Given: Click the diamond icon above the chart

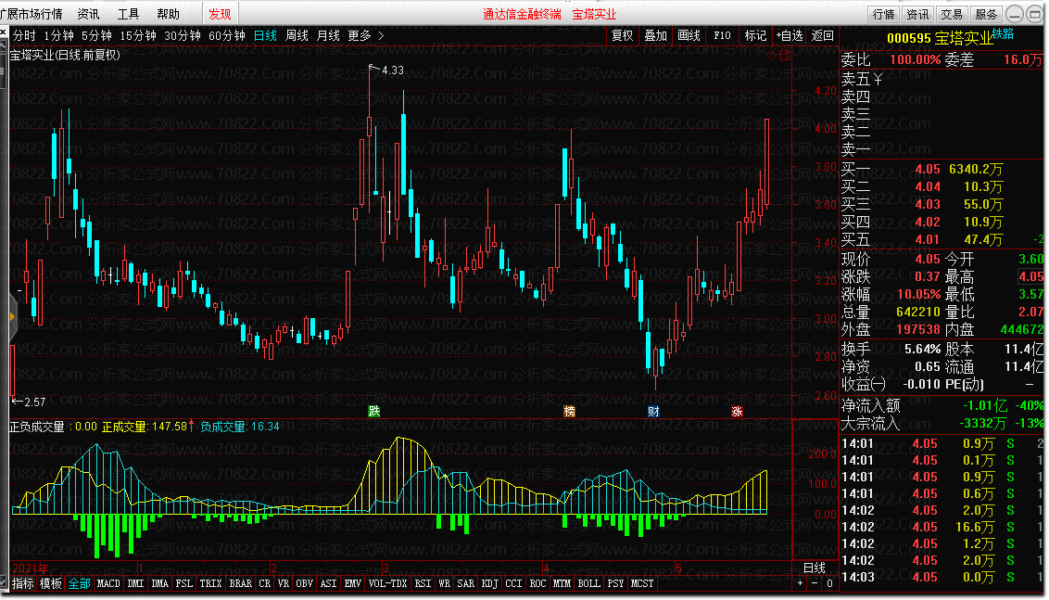Looking at the screenshot, I should point(772,56).
